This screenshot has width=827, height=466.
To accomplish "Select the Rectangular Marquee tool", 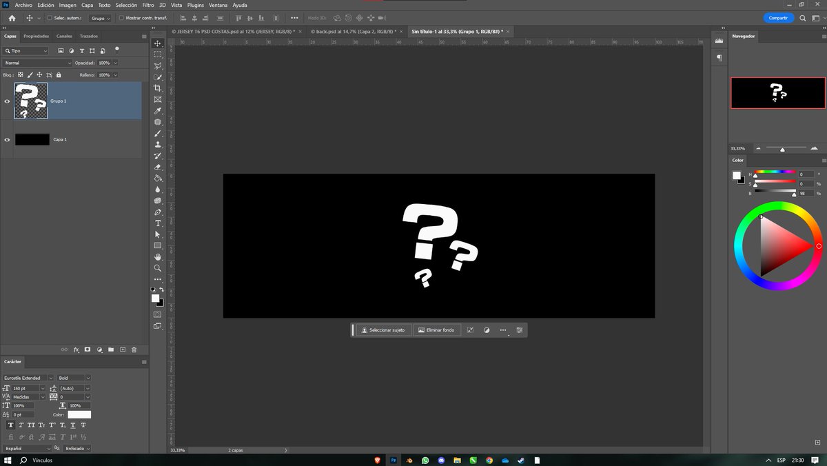I will tap(158, 54).
